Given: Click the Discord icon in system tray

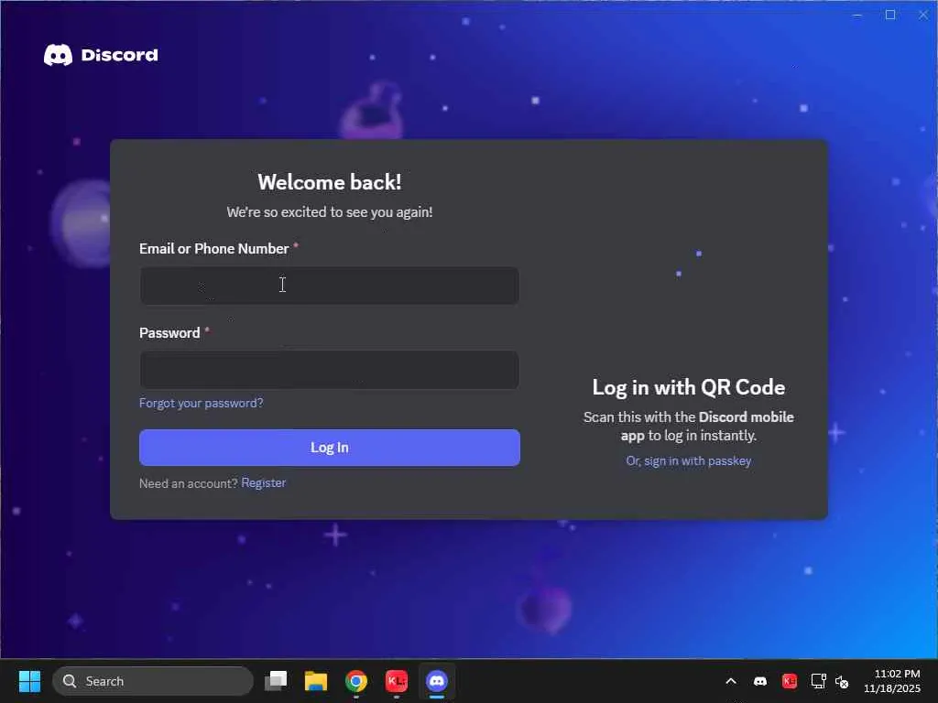Looking at the screenshot, I should pyautogui.click(x=760, y=681).
